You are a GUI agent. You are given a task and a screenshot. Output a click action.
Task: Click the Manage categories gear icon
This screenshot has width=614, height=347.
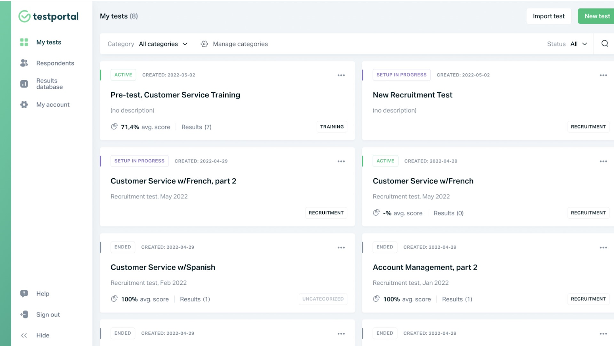[204, 44]
